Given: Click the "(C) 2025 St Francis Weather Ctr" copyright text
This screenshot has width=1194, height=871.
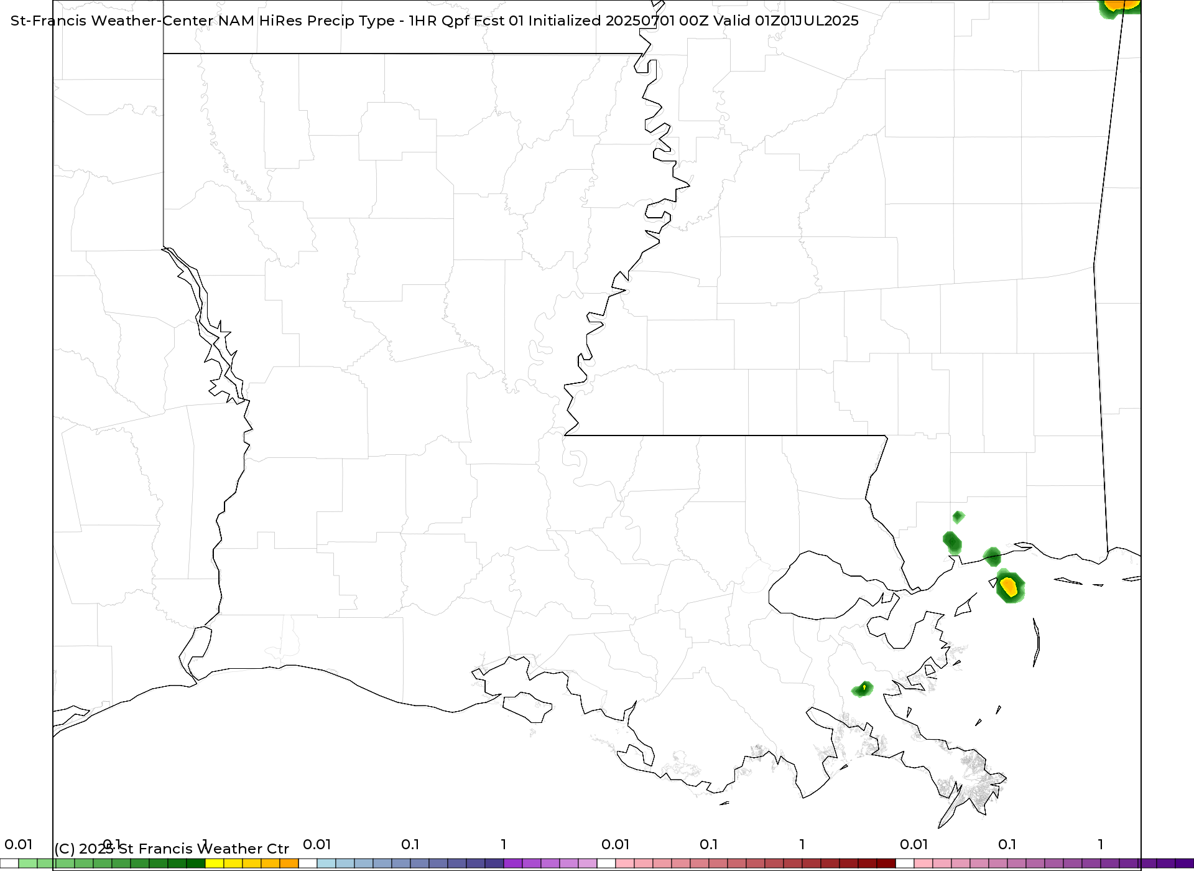Looking at the screenshot, I should tap(172, 849).
